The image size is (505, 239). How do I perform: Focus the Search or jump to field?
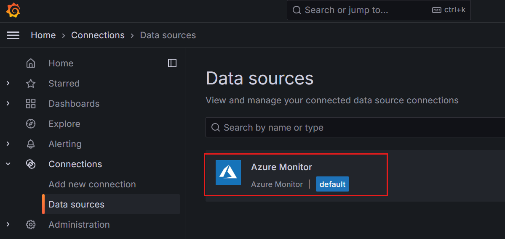tap(379, 10)
